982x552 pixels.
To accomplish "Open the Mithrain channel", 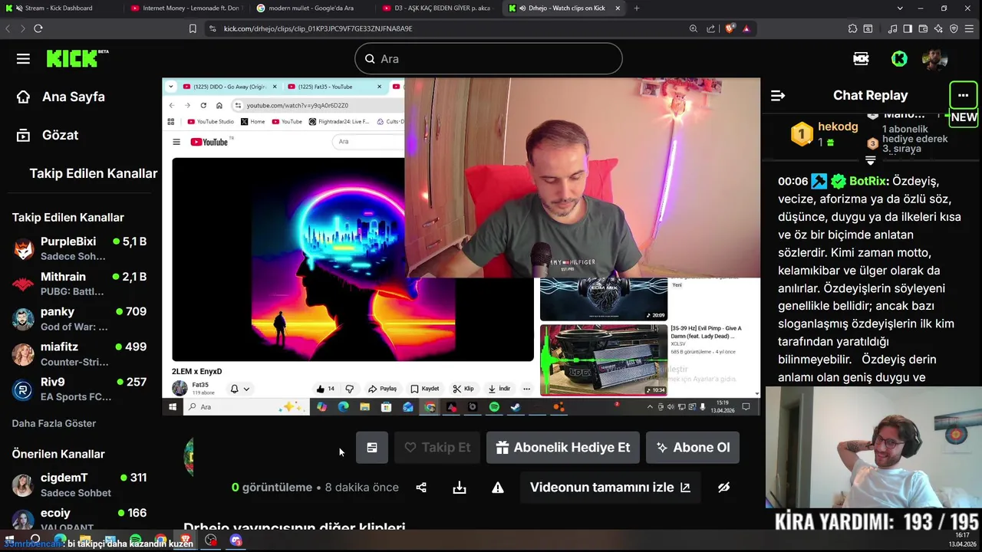I will point(81,284).
